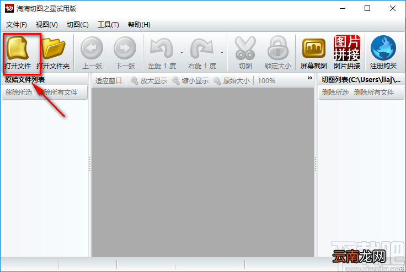Rotate left with 左旋 1 度
Viewport: 406px width, 272px height.
pyautogui.click(x=162, y=52)
